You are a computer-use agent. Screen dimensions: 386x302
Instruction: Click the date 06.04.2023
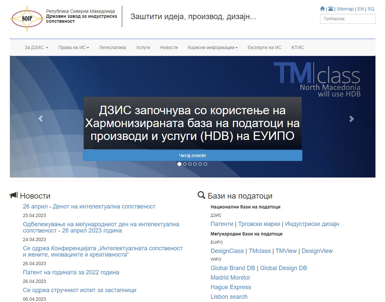coord(35,299)
